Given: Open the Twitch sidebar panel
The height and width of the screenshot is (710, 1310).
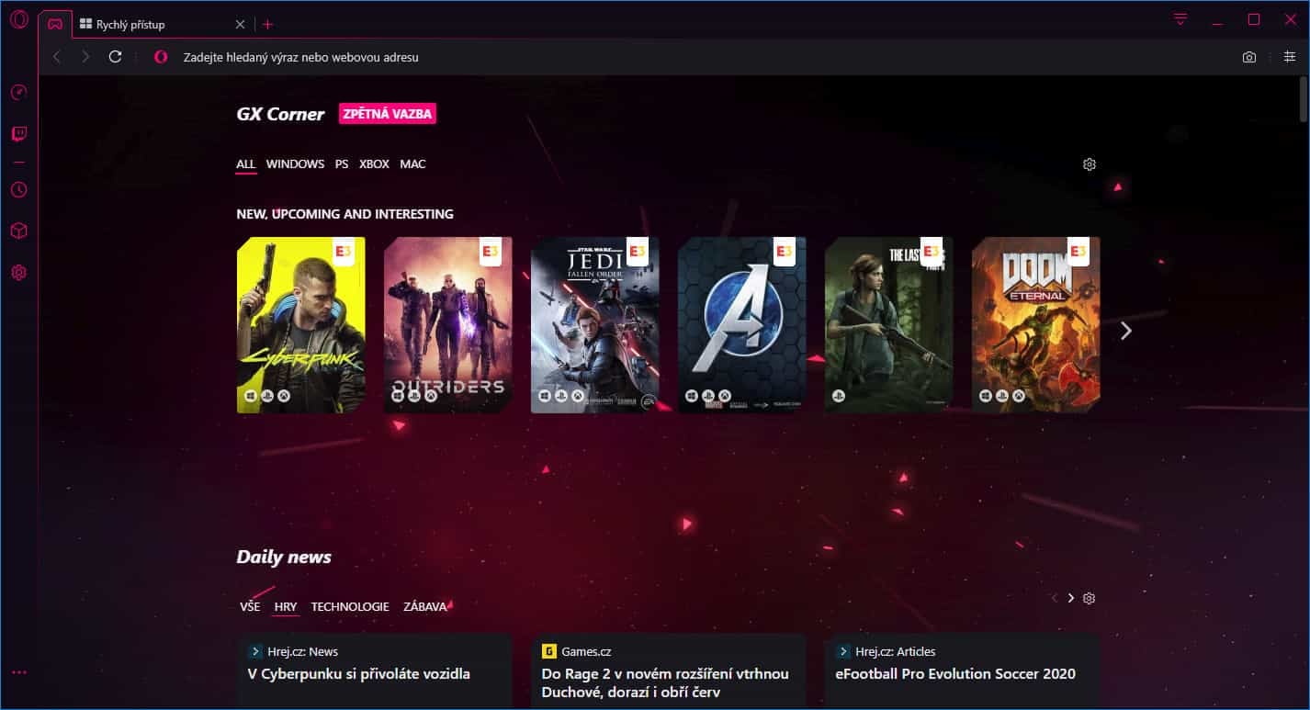Looking at the screenshot, I should tap(18, 134).
